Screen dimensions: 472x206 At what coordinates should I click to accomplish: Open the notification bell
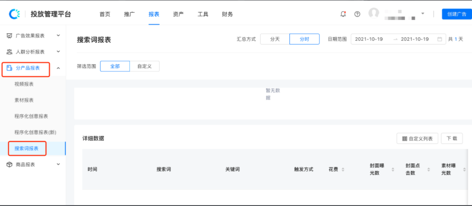coord(343,14)
